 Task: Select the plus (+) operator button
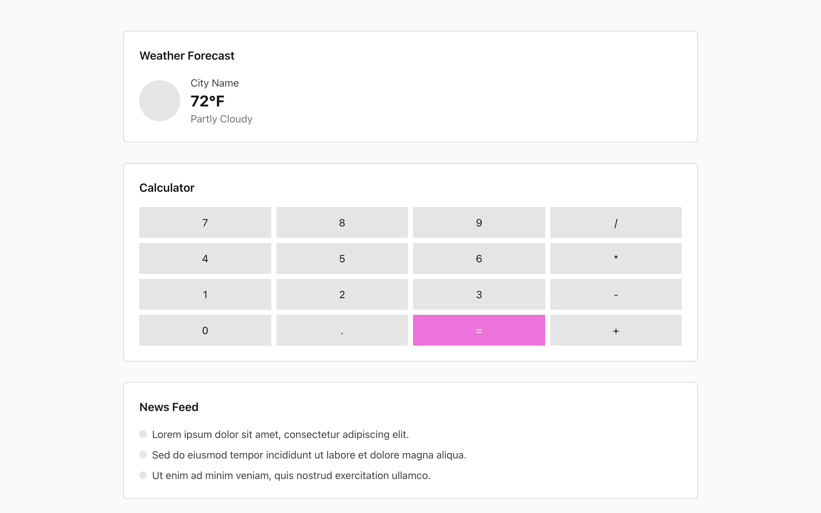point(616,331)
